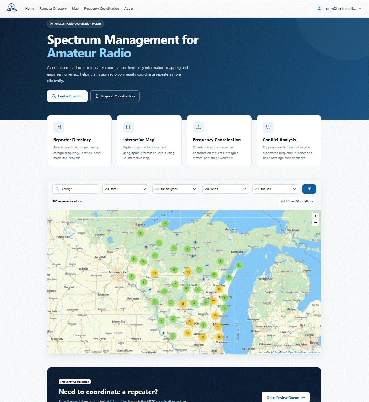Click the Interactive Map card icon

pyautogui.click(x=129, y=127)
